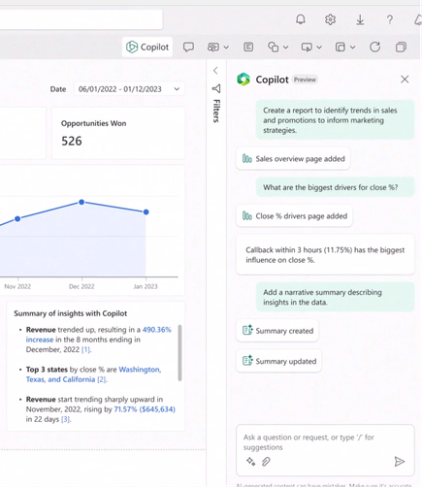Viewport: 422px width, 487px height.
Task: Click the Summary updated card
Action: click(278, 361)
